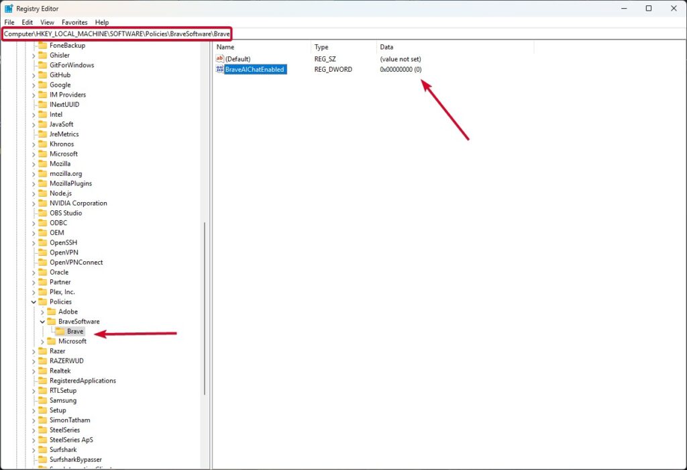Select the SurfsharkBypasser key
The image size is (687, 470).
coord(75,459)
